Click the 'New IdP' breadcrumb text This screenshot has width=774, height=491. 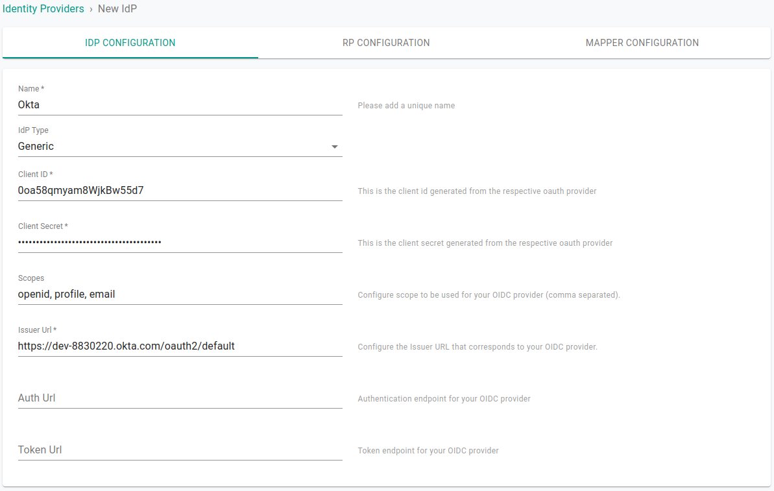(117, 9)
